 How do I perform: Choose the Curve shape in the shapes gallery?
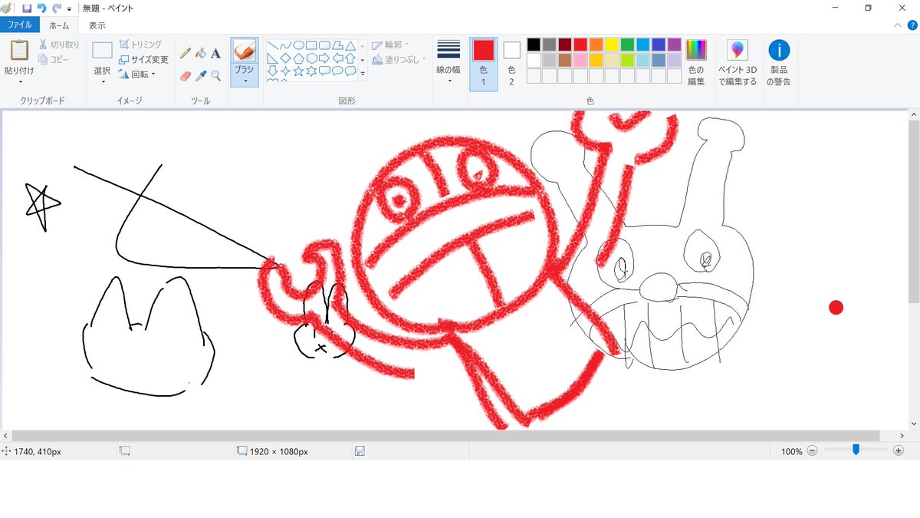point(285,45)
